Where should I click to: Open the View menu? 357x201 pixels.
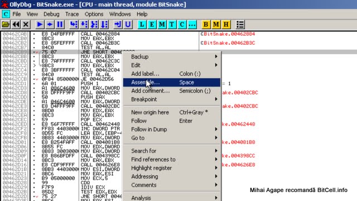(32, 14)
